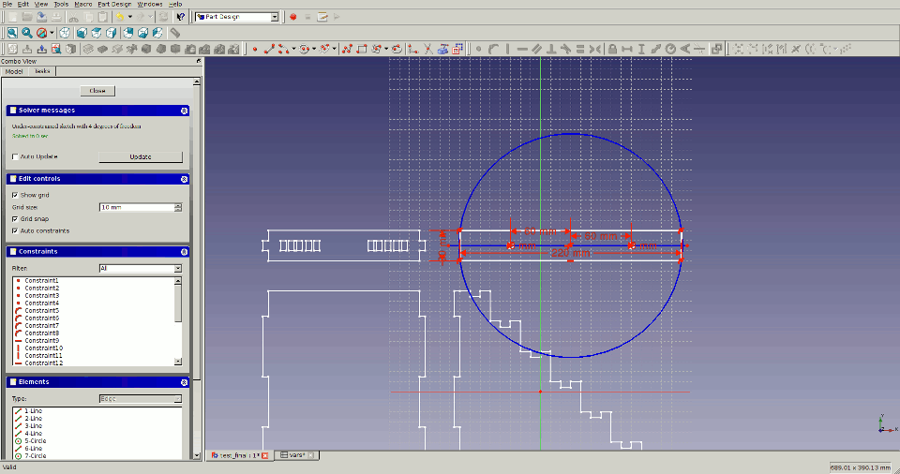This screenshot has width=900, height=474.
Task: Apply the Perpendicular constraint icon
Action: click(551, 50)
